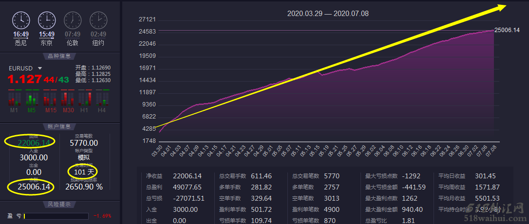Click the EURUSD symbol name
The height and width of the screenshot is (224, 529).
20,69
